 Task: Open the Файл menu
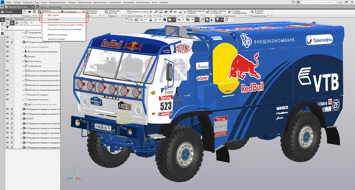point(8,2)
